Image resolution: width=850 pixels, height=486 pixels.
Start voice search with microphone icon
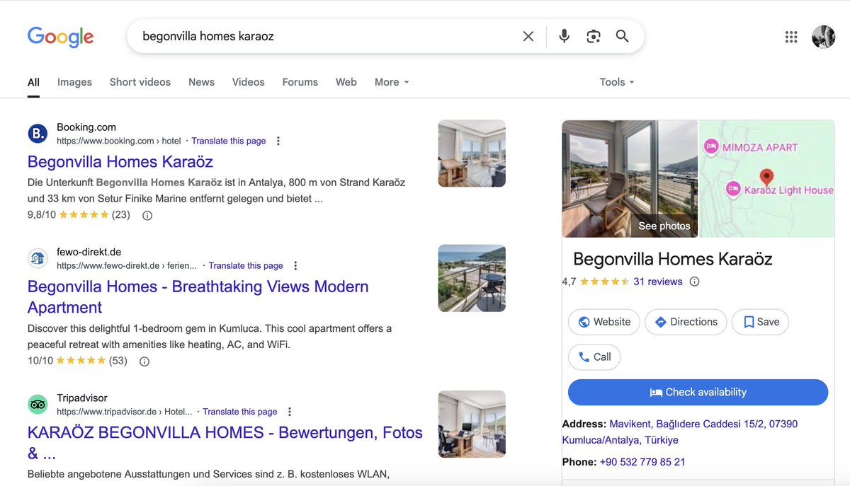(x=564, y=36)
